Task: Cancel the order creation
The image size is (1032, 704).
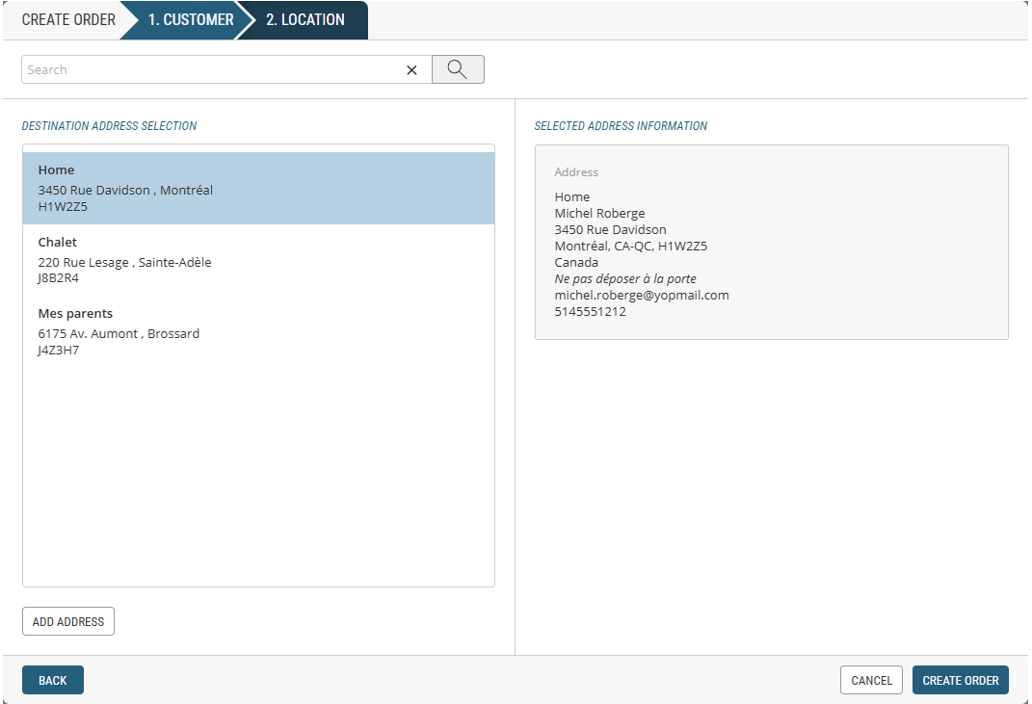Action: point(871,680)
